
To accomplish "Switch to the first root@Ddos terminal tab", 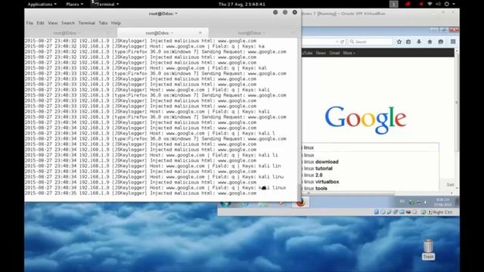I will (x=67, y=32).
